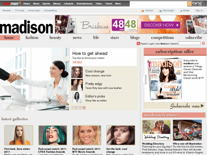This screenshot has width=207, height=155.
Task: Click Money in the ninemsn bar
Action: [57, 4]
